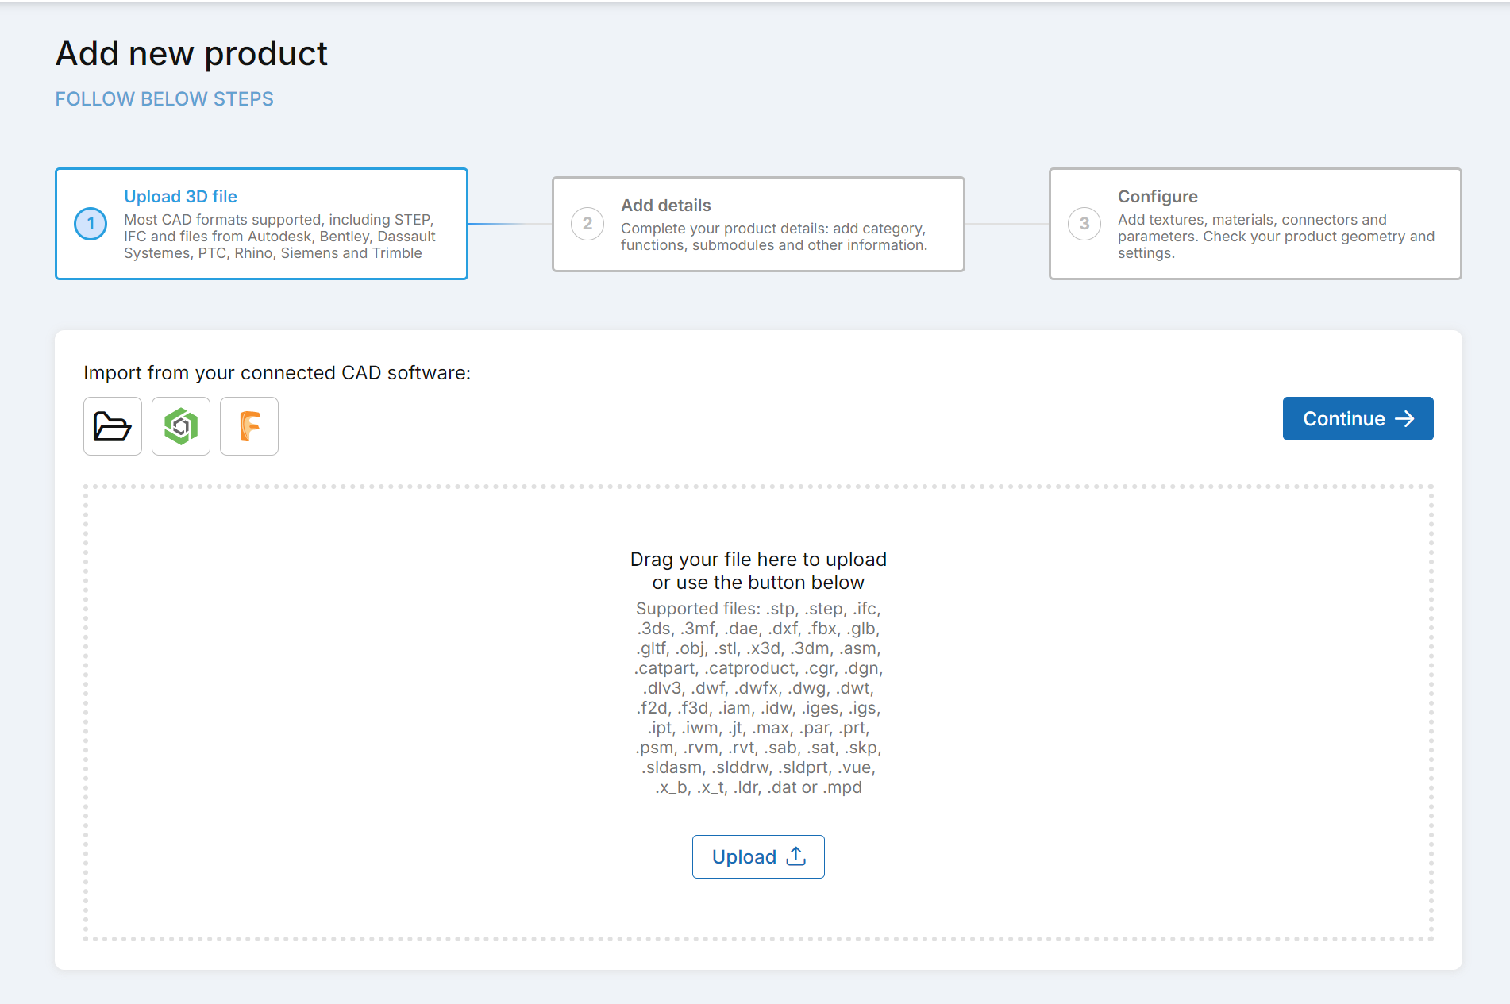Screen dimensions: 1510x1004
Task: Click the drag-and-drop file upload area
Action: (x=318, y=714)
